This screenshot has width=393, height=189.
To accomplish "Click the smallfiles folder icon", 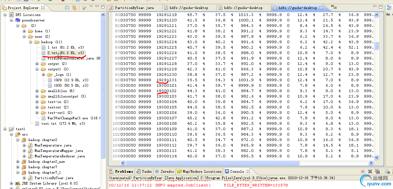I will coord(44,91).
